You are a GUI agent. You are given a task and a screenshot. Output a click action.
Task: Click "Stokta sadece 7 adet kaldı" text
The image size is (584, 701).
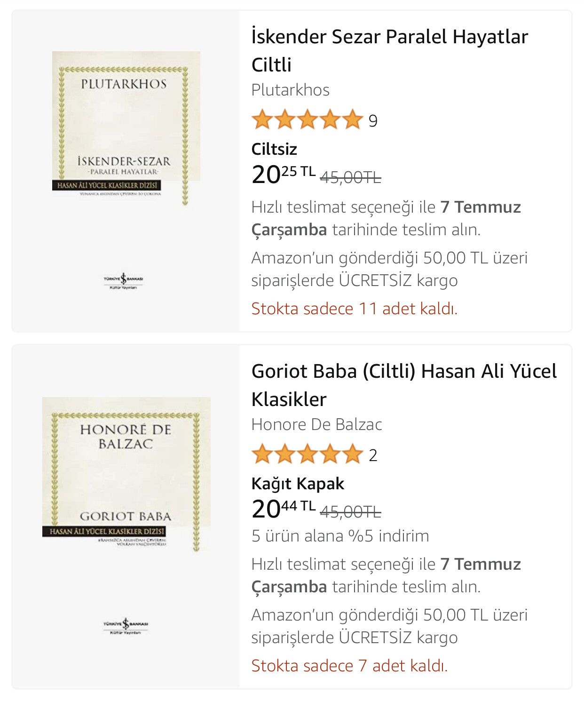(349, 666)
